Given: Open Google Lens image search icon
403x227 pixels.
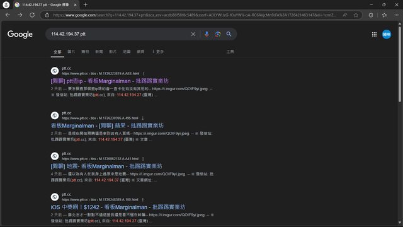Looking at the screenshot, I should click(218, 34).
